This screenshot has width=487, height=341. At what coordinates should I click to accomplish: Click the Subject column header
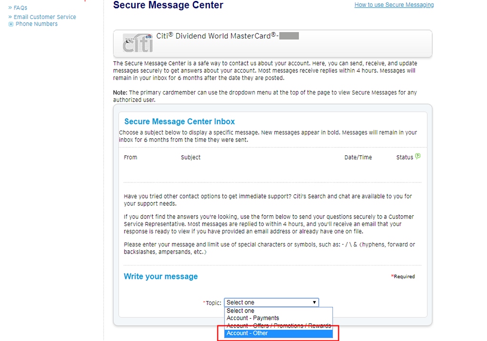coord(191,157)
